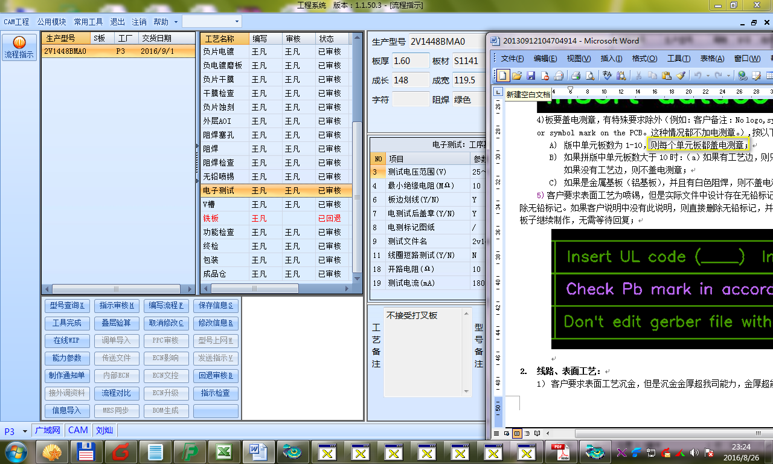The height and width of the screenshot is (464, 773).
Task: Click the tab alignment selector on Word ruler
Action: 498,92
